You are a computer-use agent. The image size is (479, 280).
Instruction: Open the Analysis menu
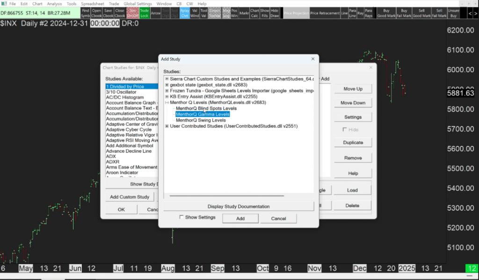pyautogui.click(x=55, y=3)
